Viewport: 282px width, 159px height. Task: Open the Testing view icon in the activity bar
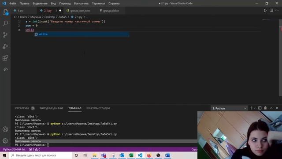tap(5, 69)
